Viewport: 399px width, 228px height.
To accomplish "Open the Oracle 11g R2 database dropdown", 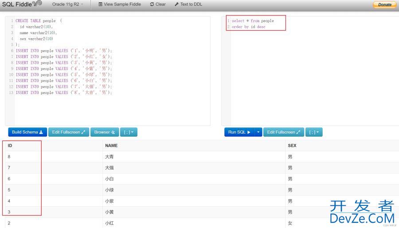I will 68,4.
